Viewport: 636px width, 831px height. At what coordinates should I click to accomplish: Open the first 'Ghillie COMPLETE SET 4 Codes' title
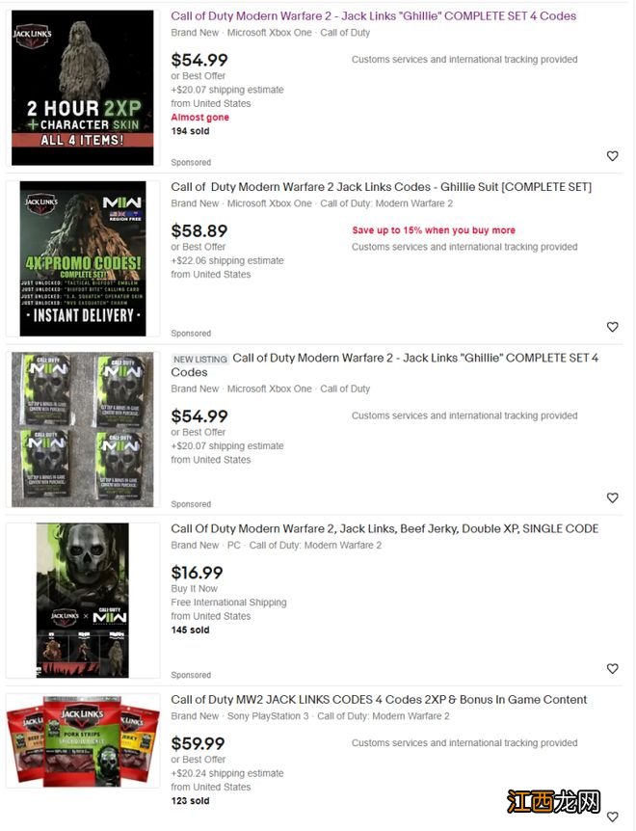pyautogui.click(x=373, y=15)
